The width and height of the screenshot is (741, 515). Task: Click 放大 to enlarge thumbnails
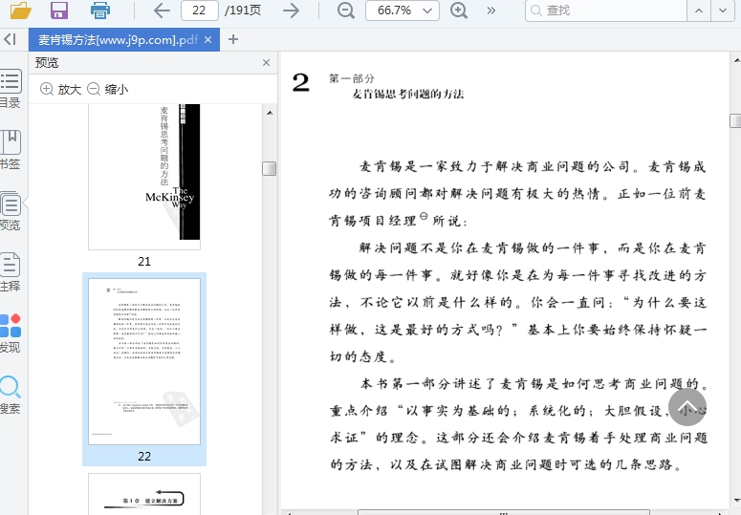click(61, 89)
